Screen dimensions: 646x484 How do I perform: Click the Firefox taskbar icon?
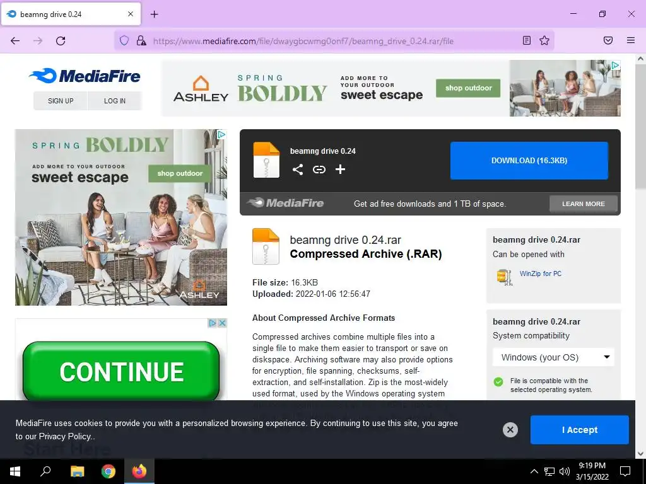(139, 471)
